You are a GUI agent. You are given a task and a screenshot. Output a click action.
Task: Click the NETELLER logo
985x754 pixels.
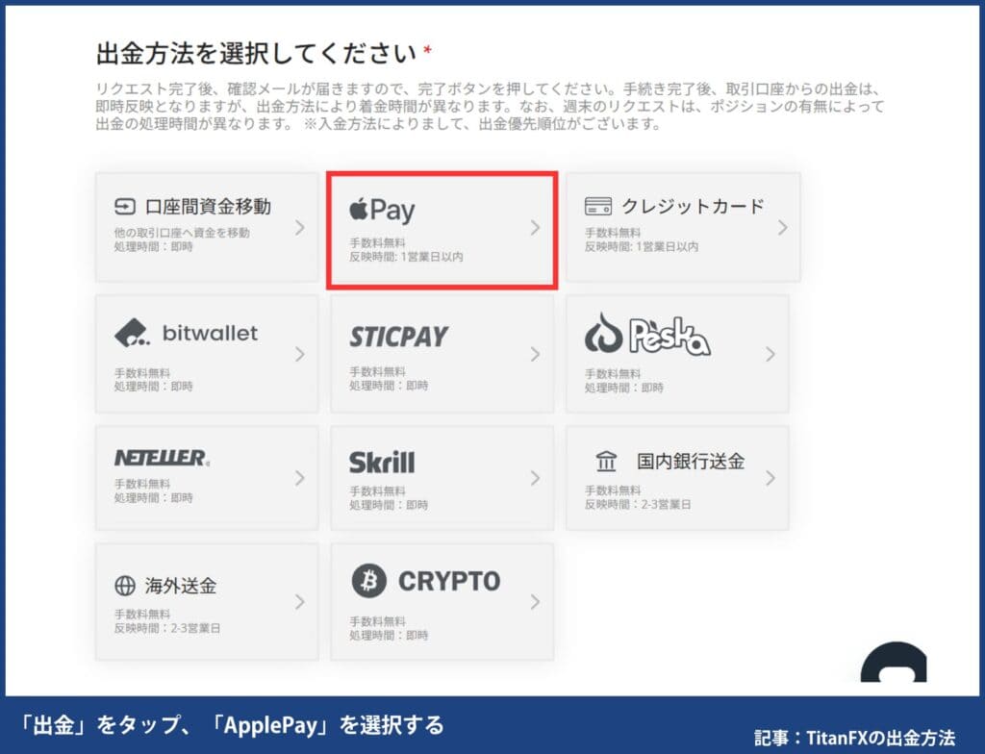point(162,458)
